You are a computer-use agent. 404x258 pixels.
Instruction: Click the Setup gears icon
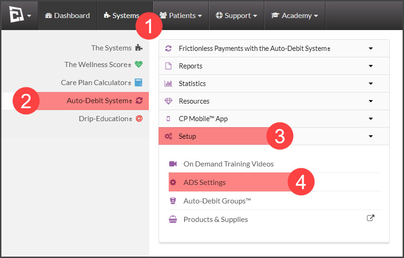pos(168,136)
